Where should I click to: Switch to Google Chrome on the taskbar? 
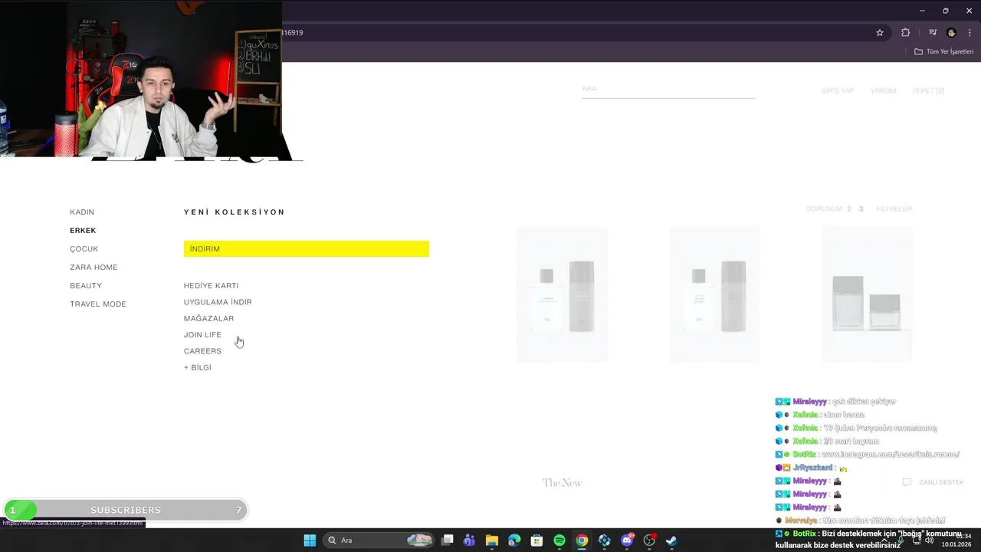pos(582,540)
